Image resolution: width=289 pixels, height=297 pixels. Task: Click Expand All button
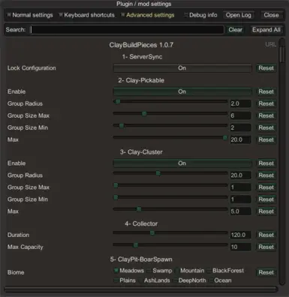click(266, 30)
